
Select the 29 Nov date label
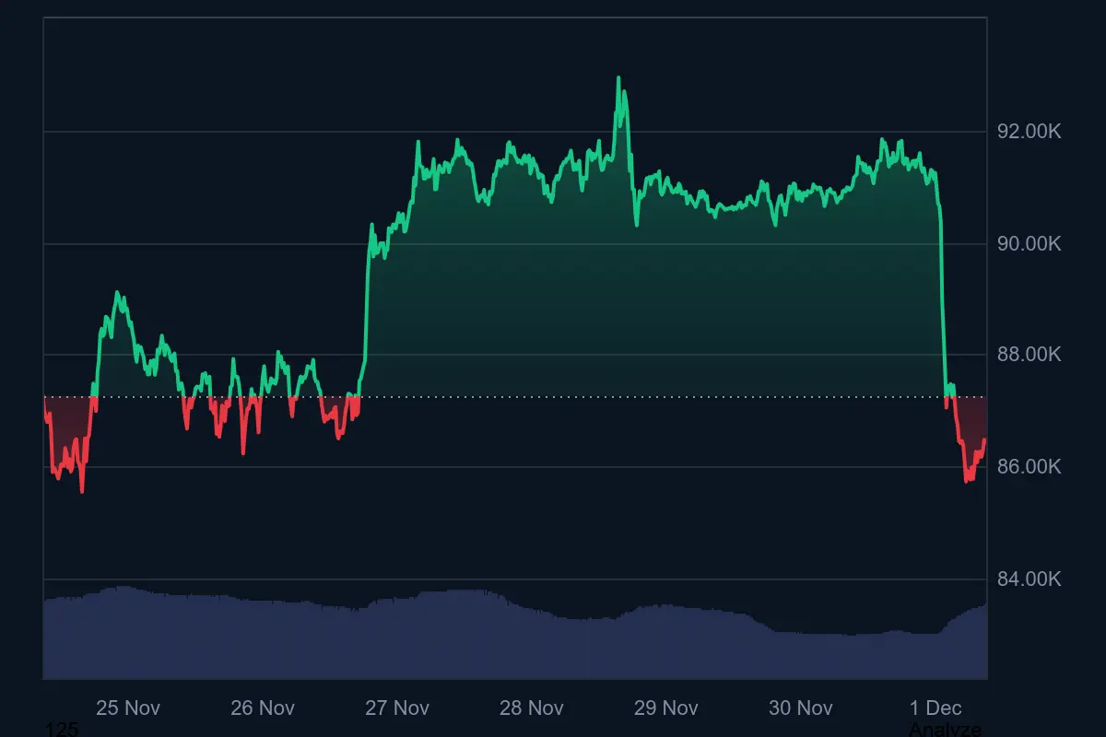click(665, 708)
